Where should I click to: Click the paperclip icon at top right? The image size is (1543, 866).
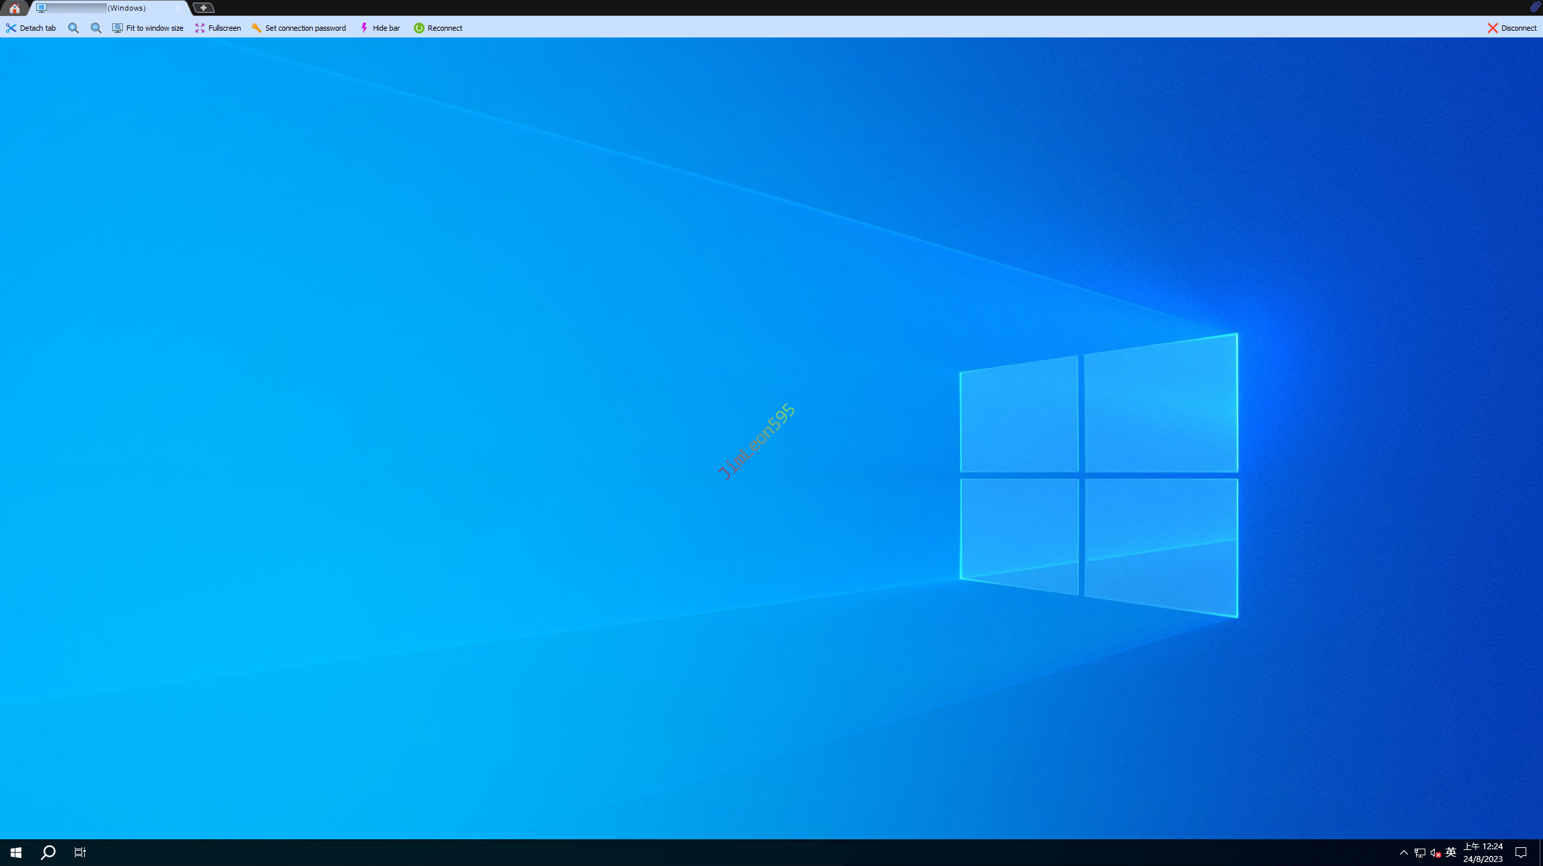[1534, 7]
